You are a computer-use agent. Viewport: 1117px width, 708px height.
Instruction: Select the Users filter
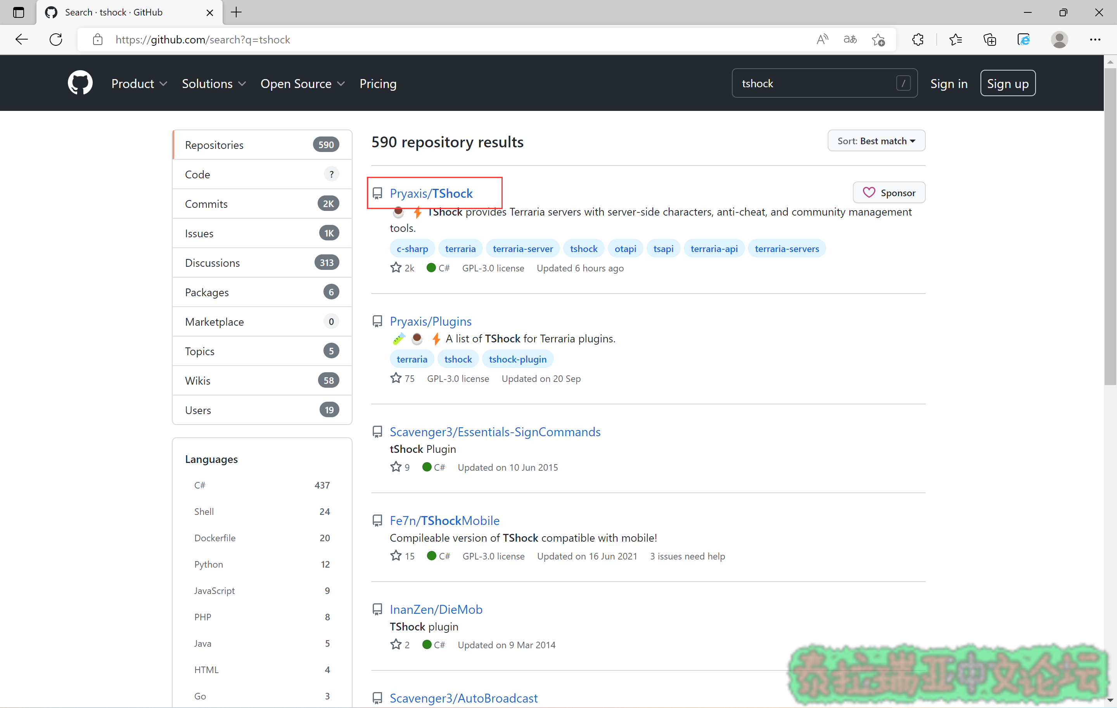pyautogui.click(x=262, y=410)
